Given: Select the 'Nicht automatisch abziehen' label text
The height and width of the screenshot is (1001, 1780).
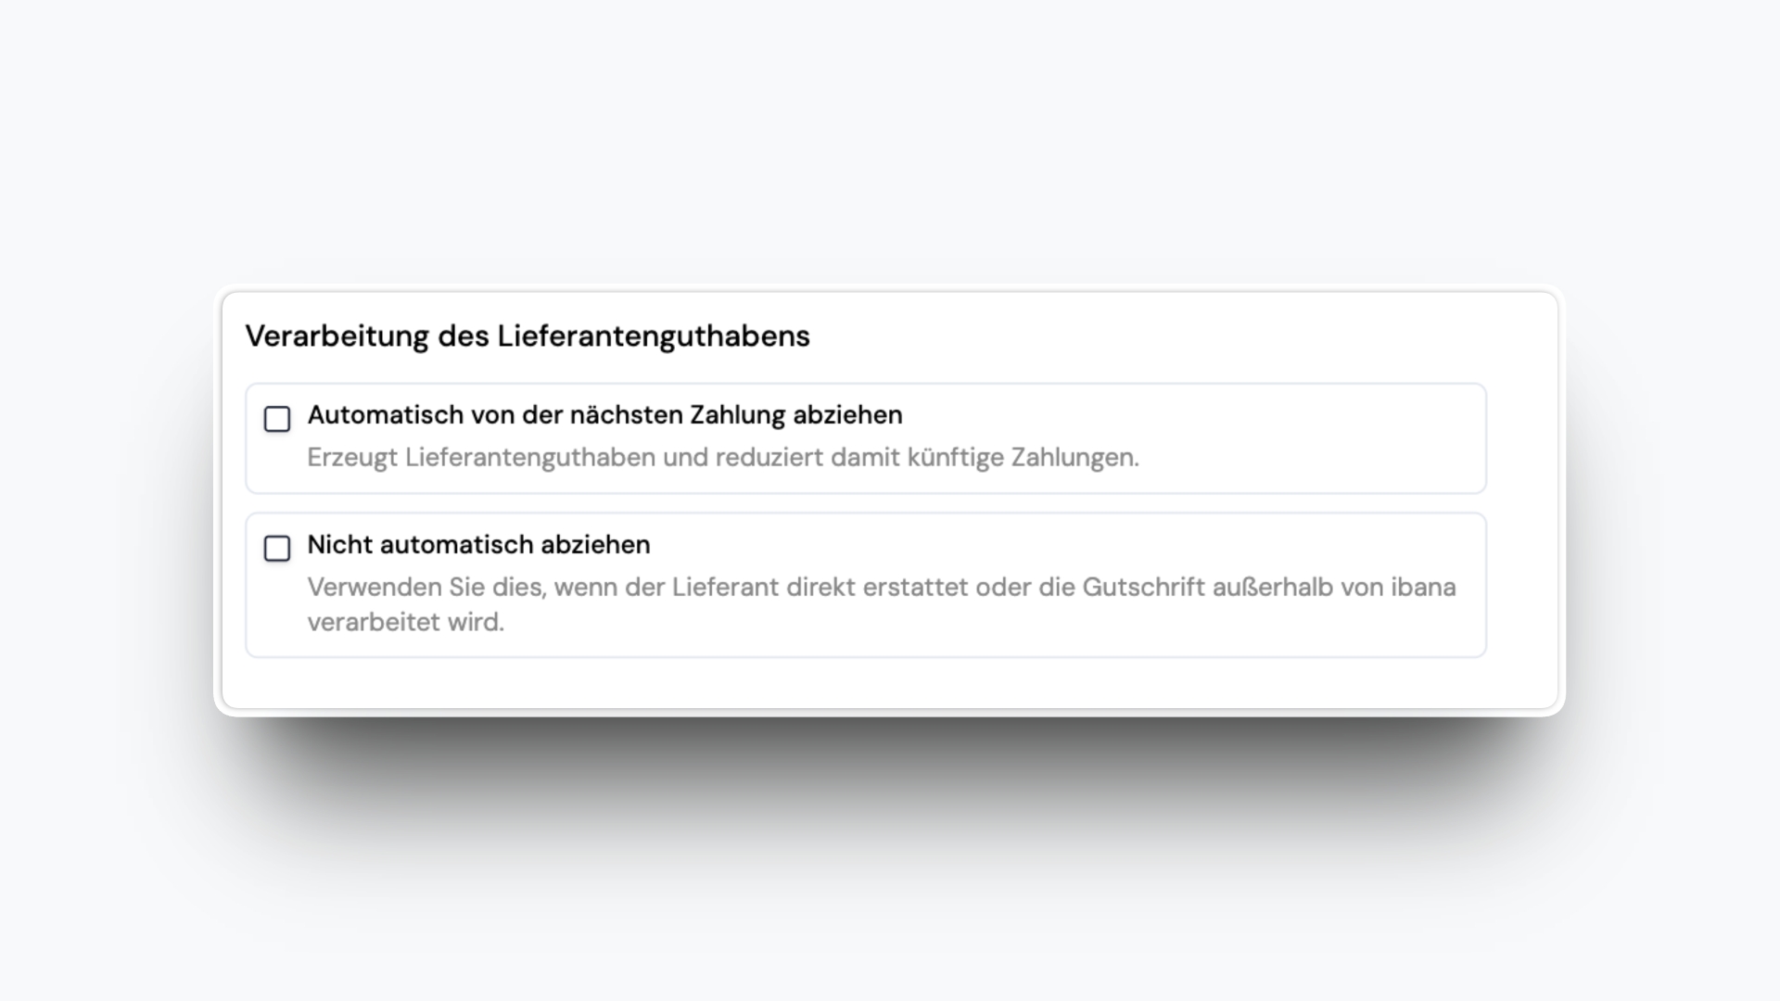Looking at the screenshot, I should pyautogui.click(x=478, y=545).
